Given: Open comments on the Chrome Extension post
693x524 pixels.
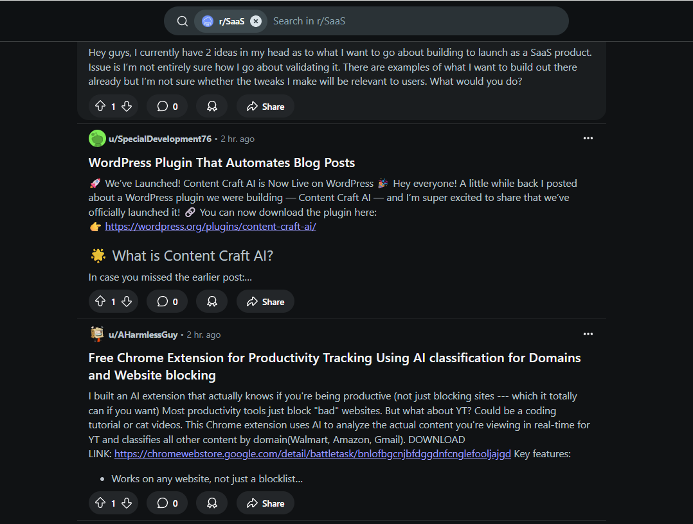Looking at the screenshot, I should 167,503.
